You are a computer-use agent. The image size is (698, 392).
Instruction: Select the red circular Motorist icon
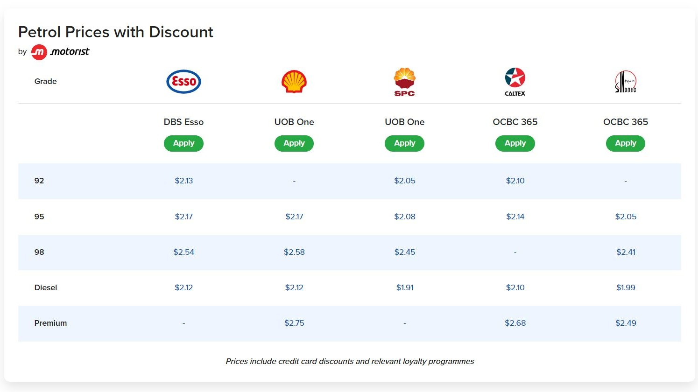(39, 51)
